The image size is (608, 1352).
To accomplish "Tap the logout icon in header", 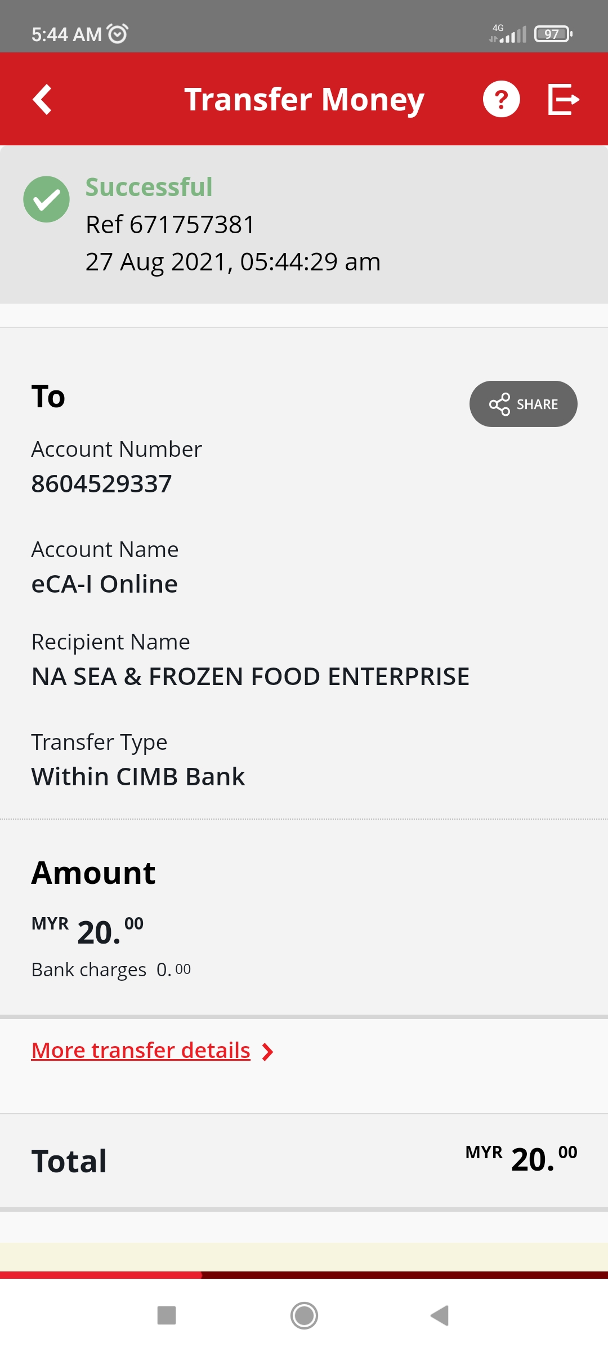I will (x=564, y=99).
